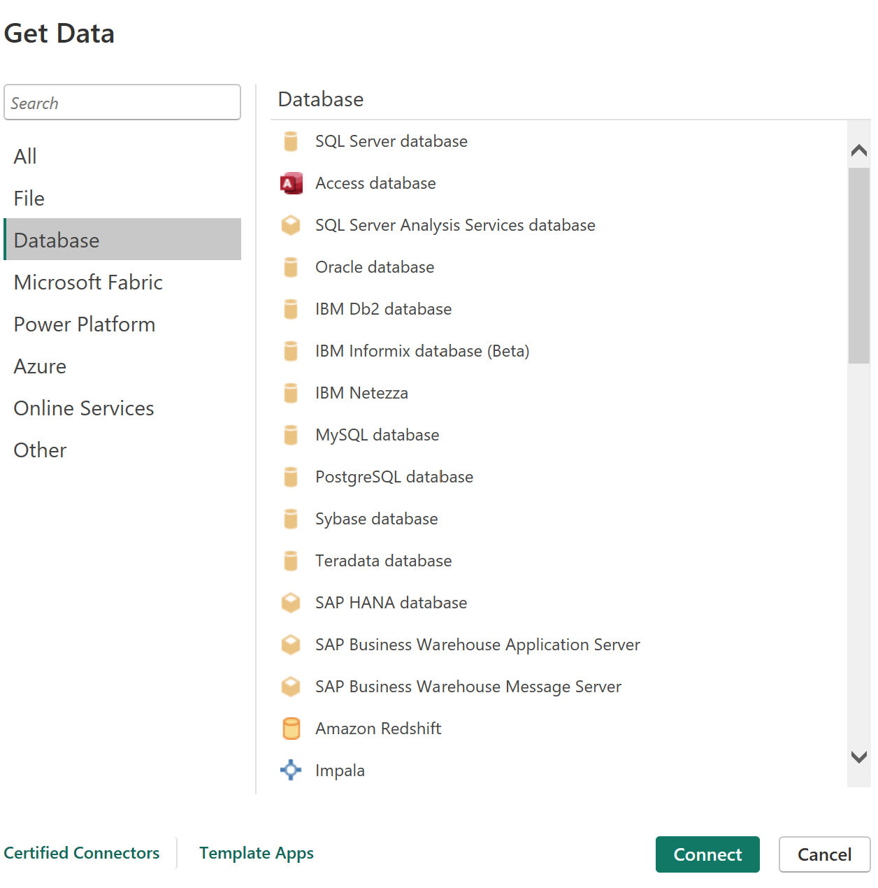Click the Connect button
Screen dimensions: 878x888
[x=707, y=854]
